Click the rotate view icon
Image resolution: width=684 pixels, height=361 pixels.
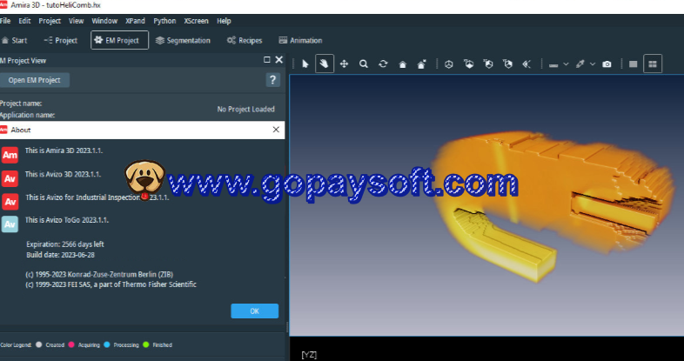tap(383, 64)
